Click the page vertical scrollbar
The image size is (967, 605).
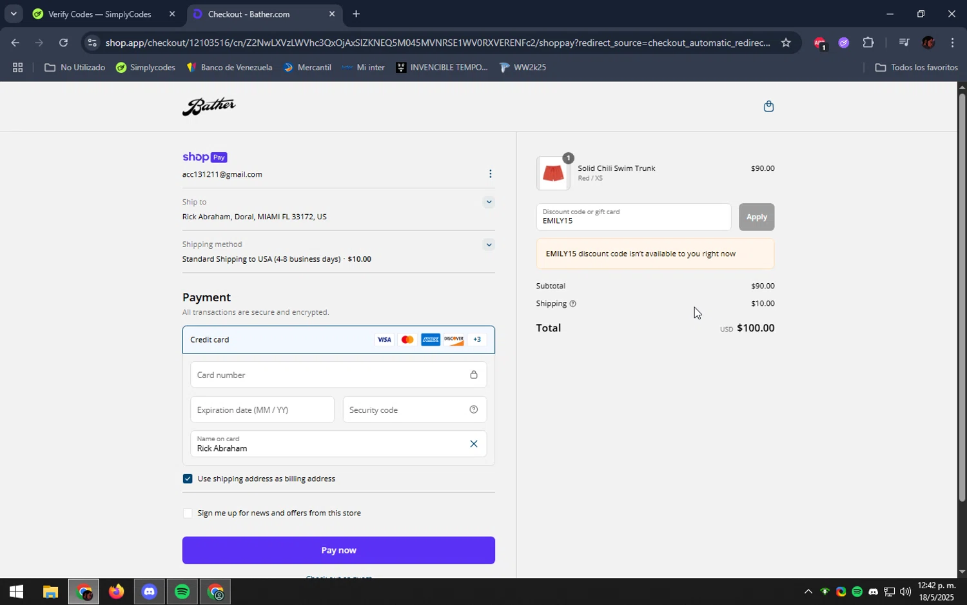pos(962,297)
